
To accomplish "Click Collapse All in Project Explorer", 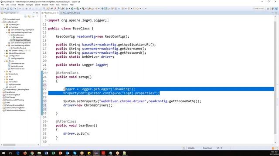I will click(25, 16).
